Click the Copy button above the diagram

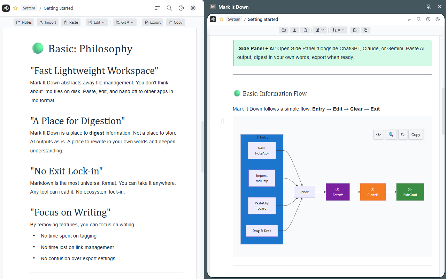point(415,135)
